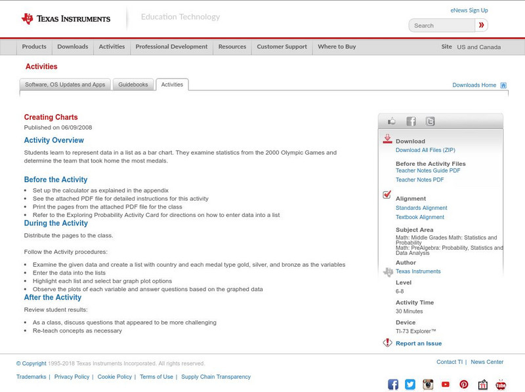Click the "Re-teach concepts as necessary" bullet
This screenshot has height=392, width=525.
coord(77,331)
